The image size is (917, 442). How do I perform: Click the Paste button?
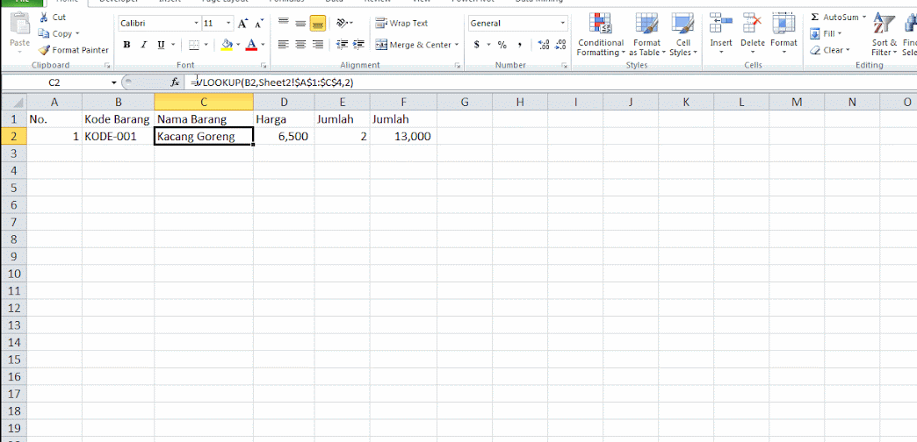click(x=20, y=32)
